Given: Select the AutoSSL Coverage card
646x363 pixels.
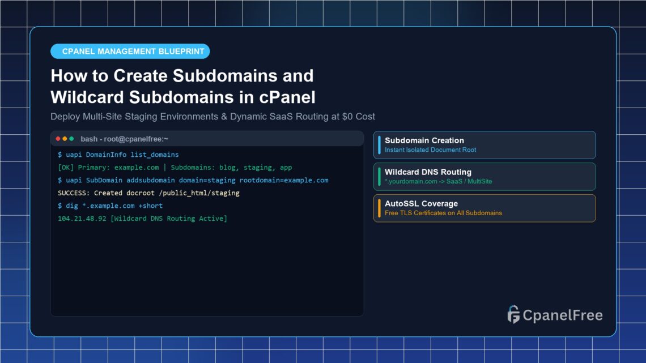Looking at the screenshot, I should click(484, 208).
